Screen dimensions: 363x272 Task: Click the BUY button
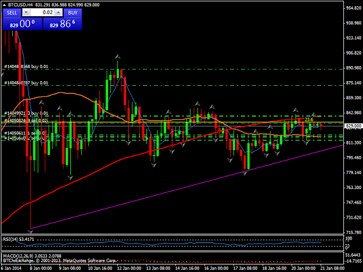[x=73, y=13]
